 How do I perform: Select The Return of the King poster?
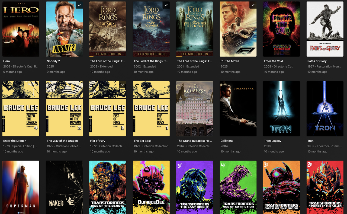[108, 29]
